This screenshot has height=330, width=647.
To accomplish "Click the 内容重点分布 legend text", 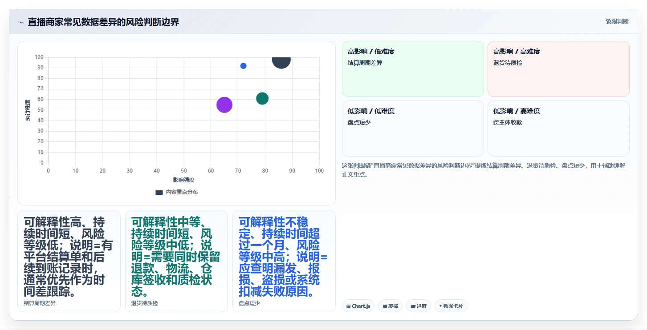I will (x=182, y=192).
